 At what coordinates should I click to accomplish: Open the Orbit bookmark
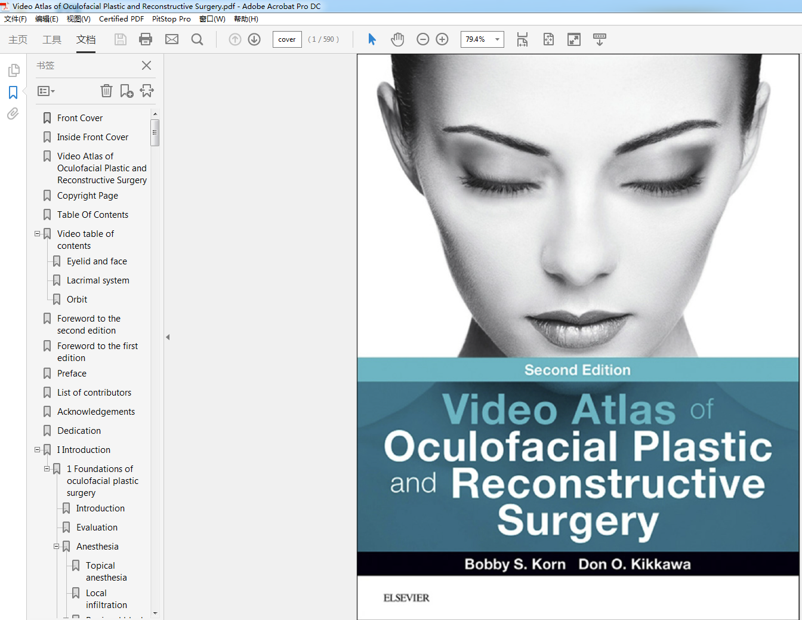[77, 300]
